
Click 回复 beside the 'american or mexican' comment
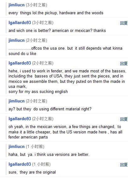click(x=124, y=23)
